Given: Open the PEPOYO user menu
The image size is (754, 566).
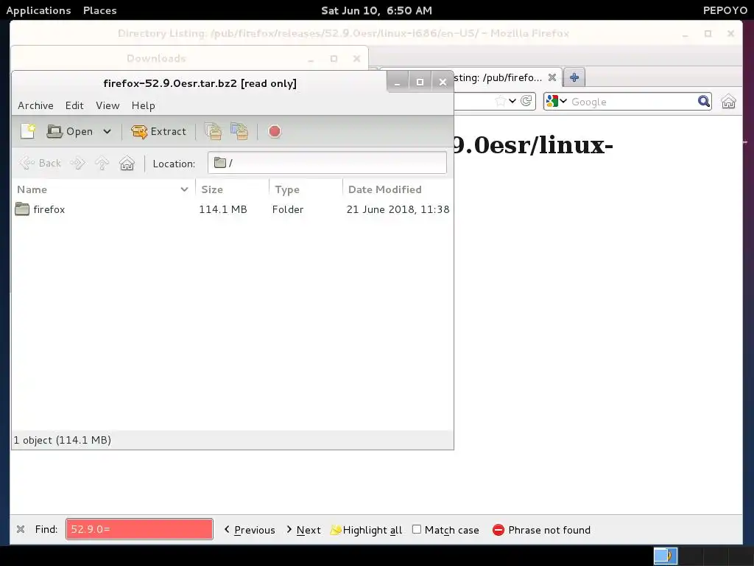Looking at the screenshot, I should [725, 10].
